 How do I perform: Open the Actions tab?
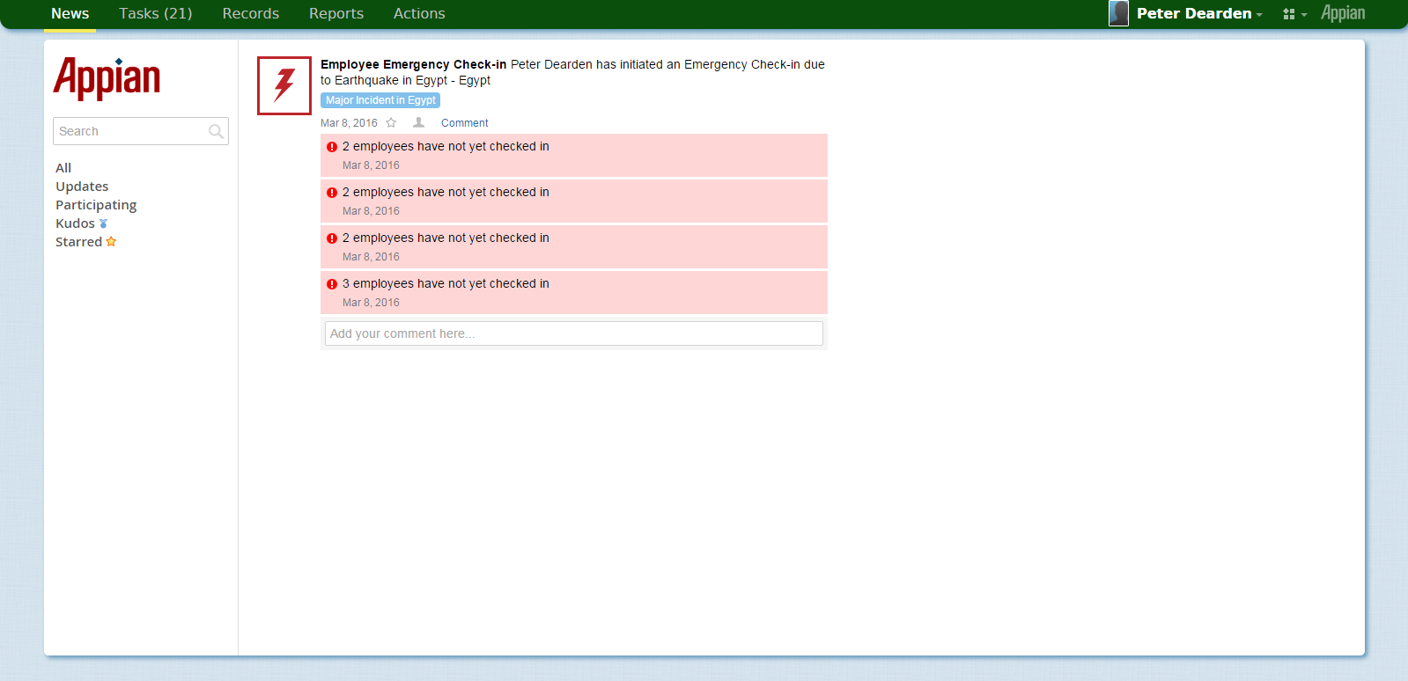(418, 13)
